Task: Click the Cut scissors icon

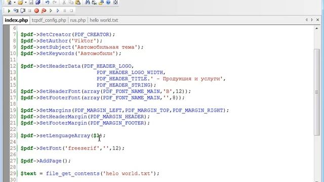Action: click(x=64, y=3)
